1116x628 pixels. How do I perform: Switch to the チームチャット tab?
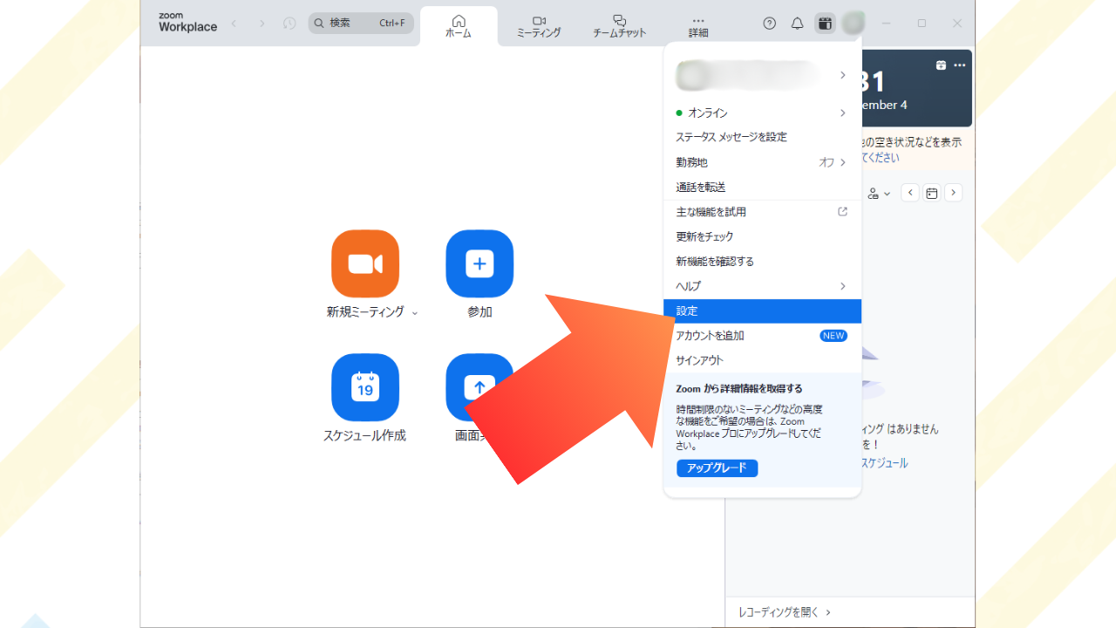click(620, 26)
